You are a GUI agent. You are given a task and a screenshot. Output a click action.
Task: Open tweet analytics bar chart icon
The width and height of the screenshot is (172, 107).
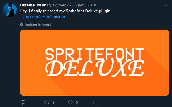94,102
